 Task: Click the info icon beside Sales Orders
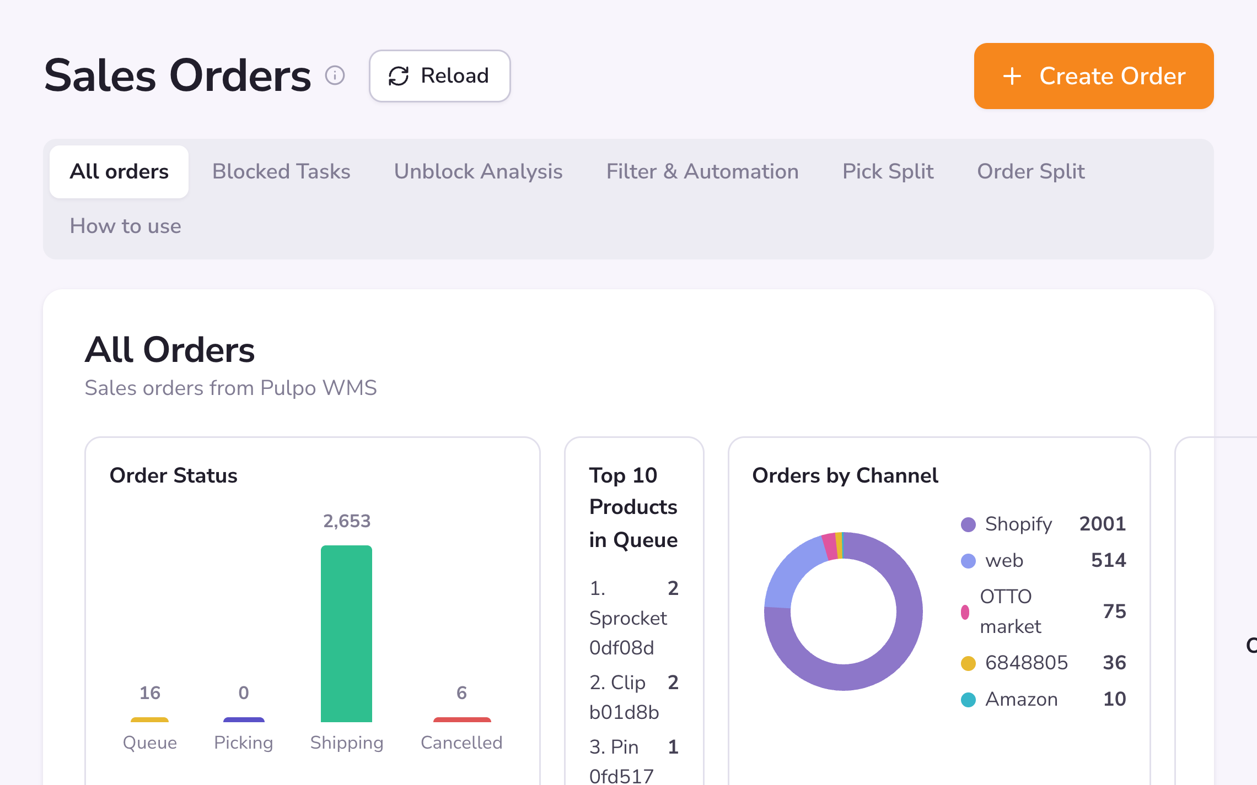click(335, 75)
